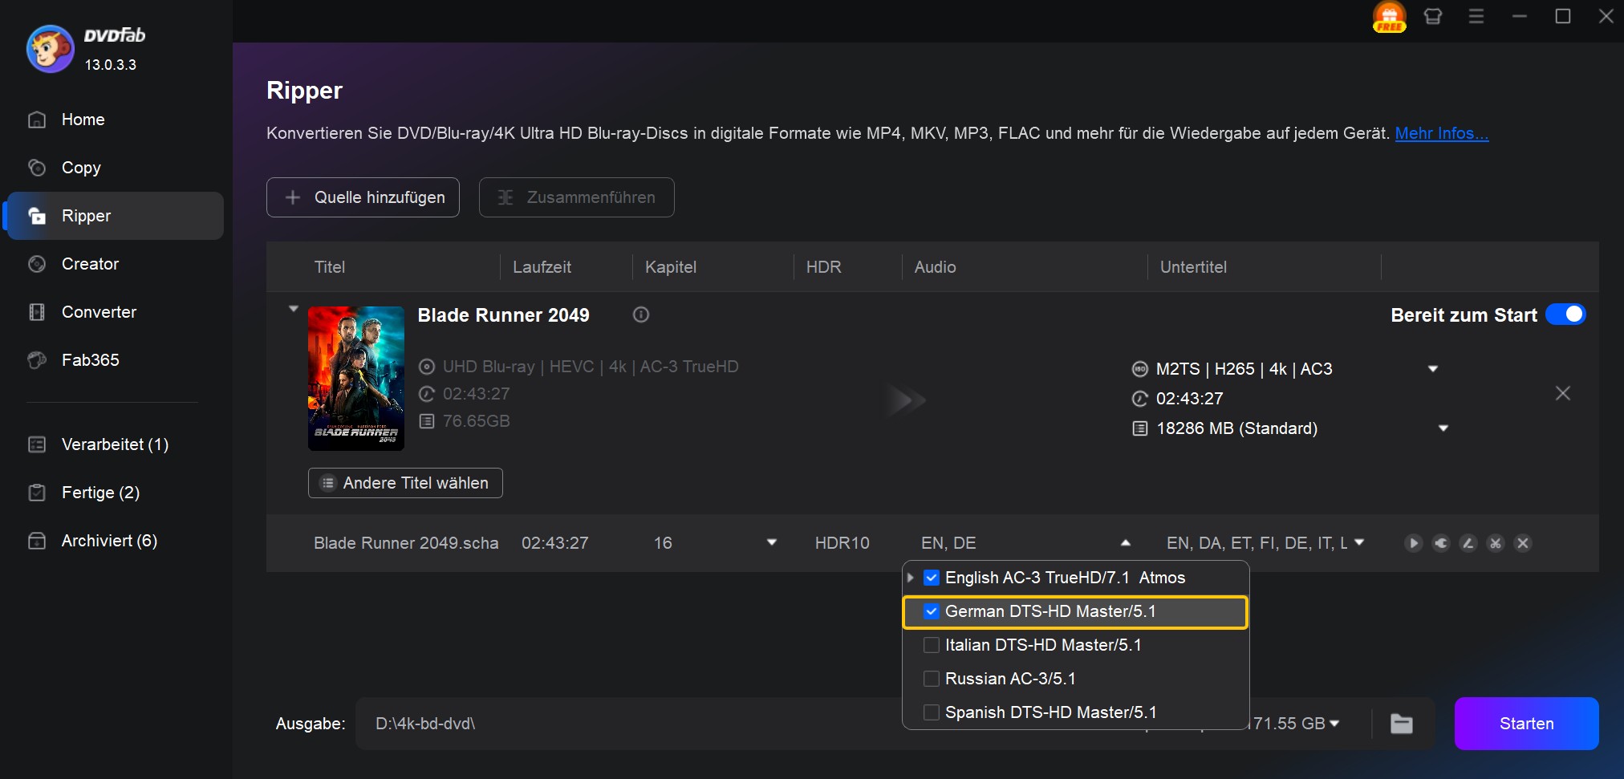The image size is (1624, 779).
Task: Show Fertige (2) tasks
Action: (100, 493)
